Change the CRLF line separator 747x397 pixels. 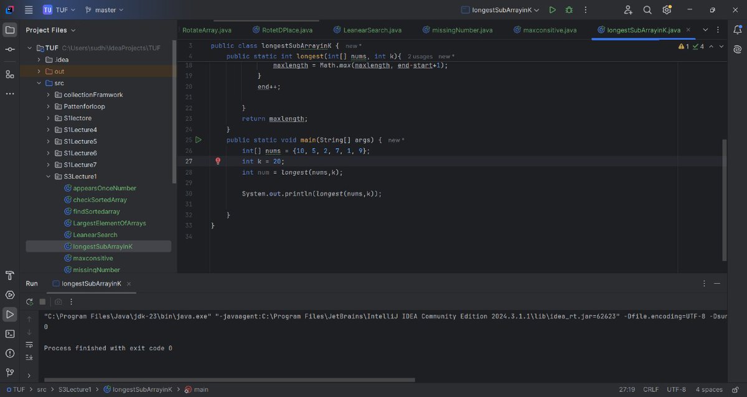(x=651, y=390)
